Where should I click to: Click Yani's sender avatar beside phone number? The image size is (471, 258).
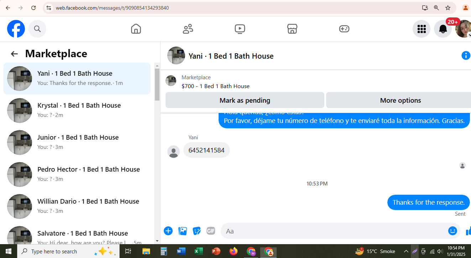(173, 151)
